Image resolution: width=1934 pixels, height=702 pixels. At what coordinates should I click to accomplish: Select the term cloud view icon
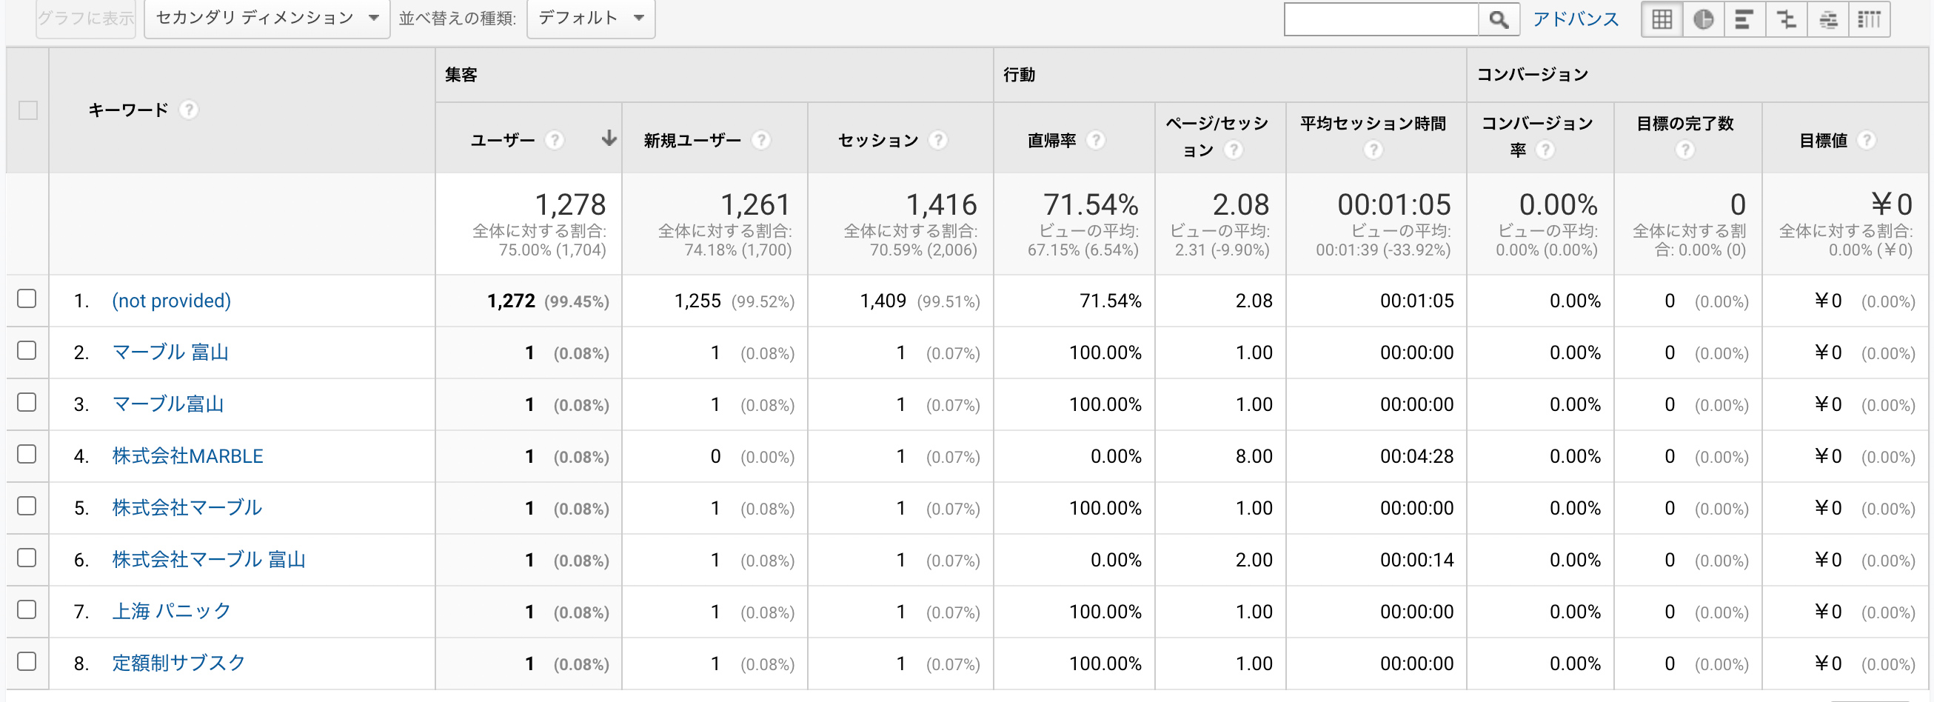pos(1828,19)
